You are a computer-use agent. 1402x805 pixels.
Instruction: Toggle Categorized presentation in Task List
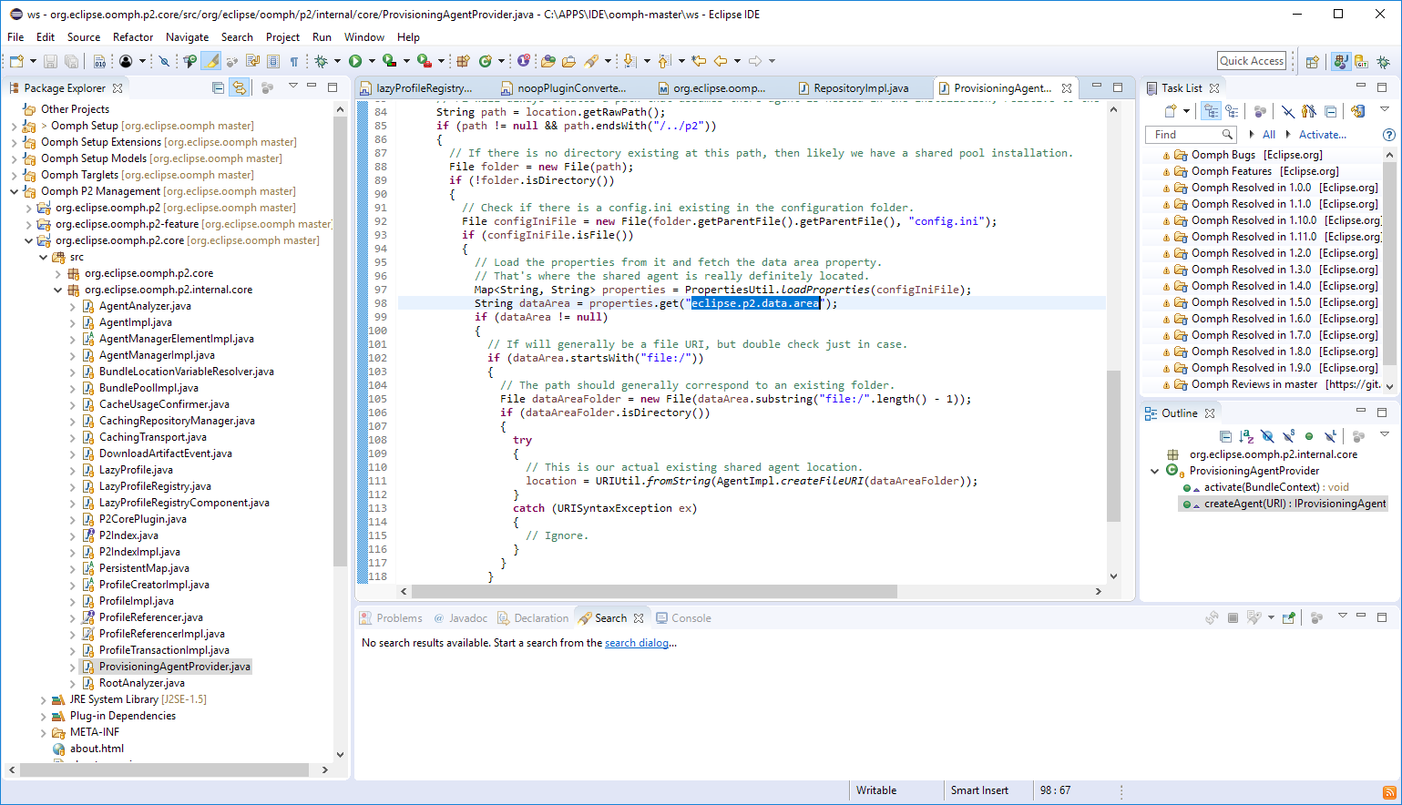click(1212, 111)
